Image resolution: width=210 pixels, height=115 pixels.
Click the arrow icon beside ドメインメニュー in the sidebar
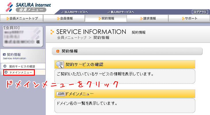tap(6, 72)
